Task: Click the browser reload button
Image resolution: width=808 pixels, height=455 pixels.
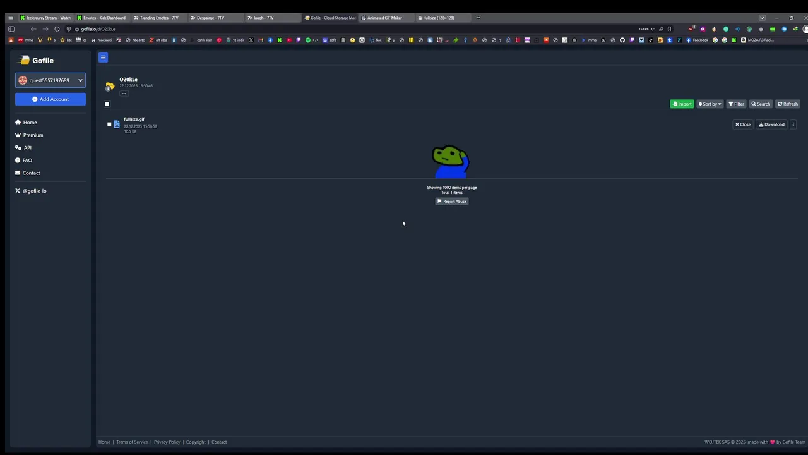Action: pyautogui.click(x=57, y=29)
